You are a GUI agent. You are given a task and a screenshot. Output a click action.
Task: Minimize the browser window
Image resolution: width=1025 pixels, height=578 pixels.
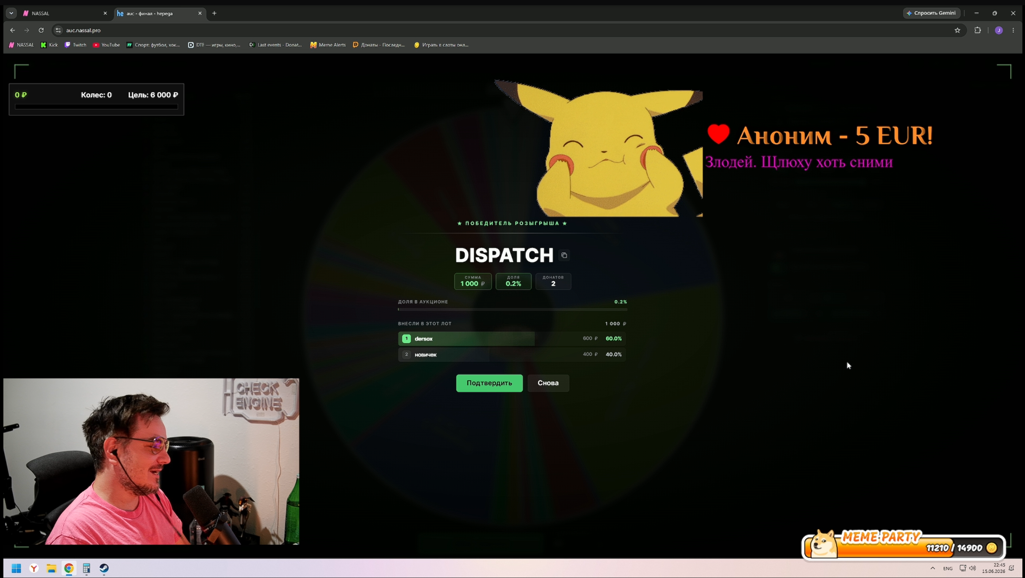click(x=976, y=13)
